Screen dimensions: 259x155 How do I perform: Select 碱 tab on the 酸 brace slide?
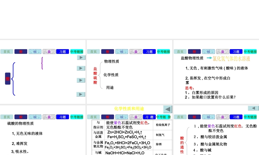(35, 52)
